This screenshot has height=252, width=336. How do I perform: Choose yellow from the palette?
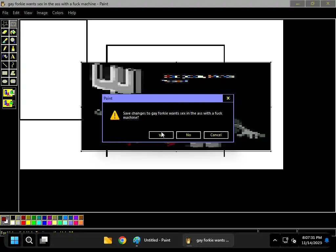click(x=29, y=223)
